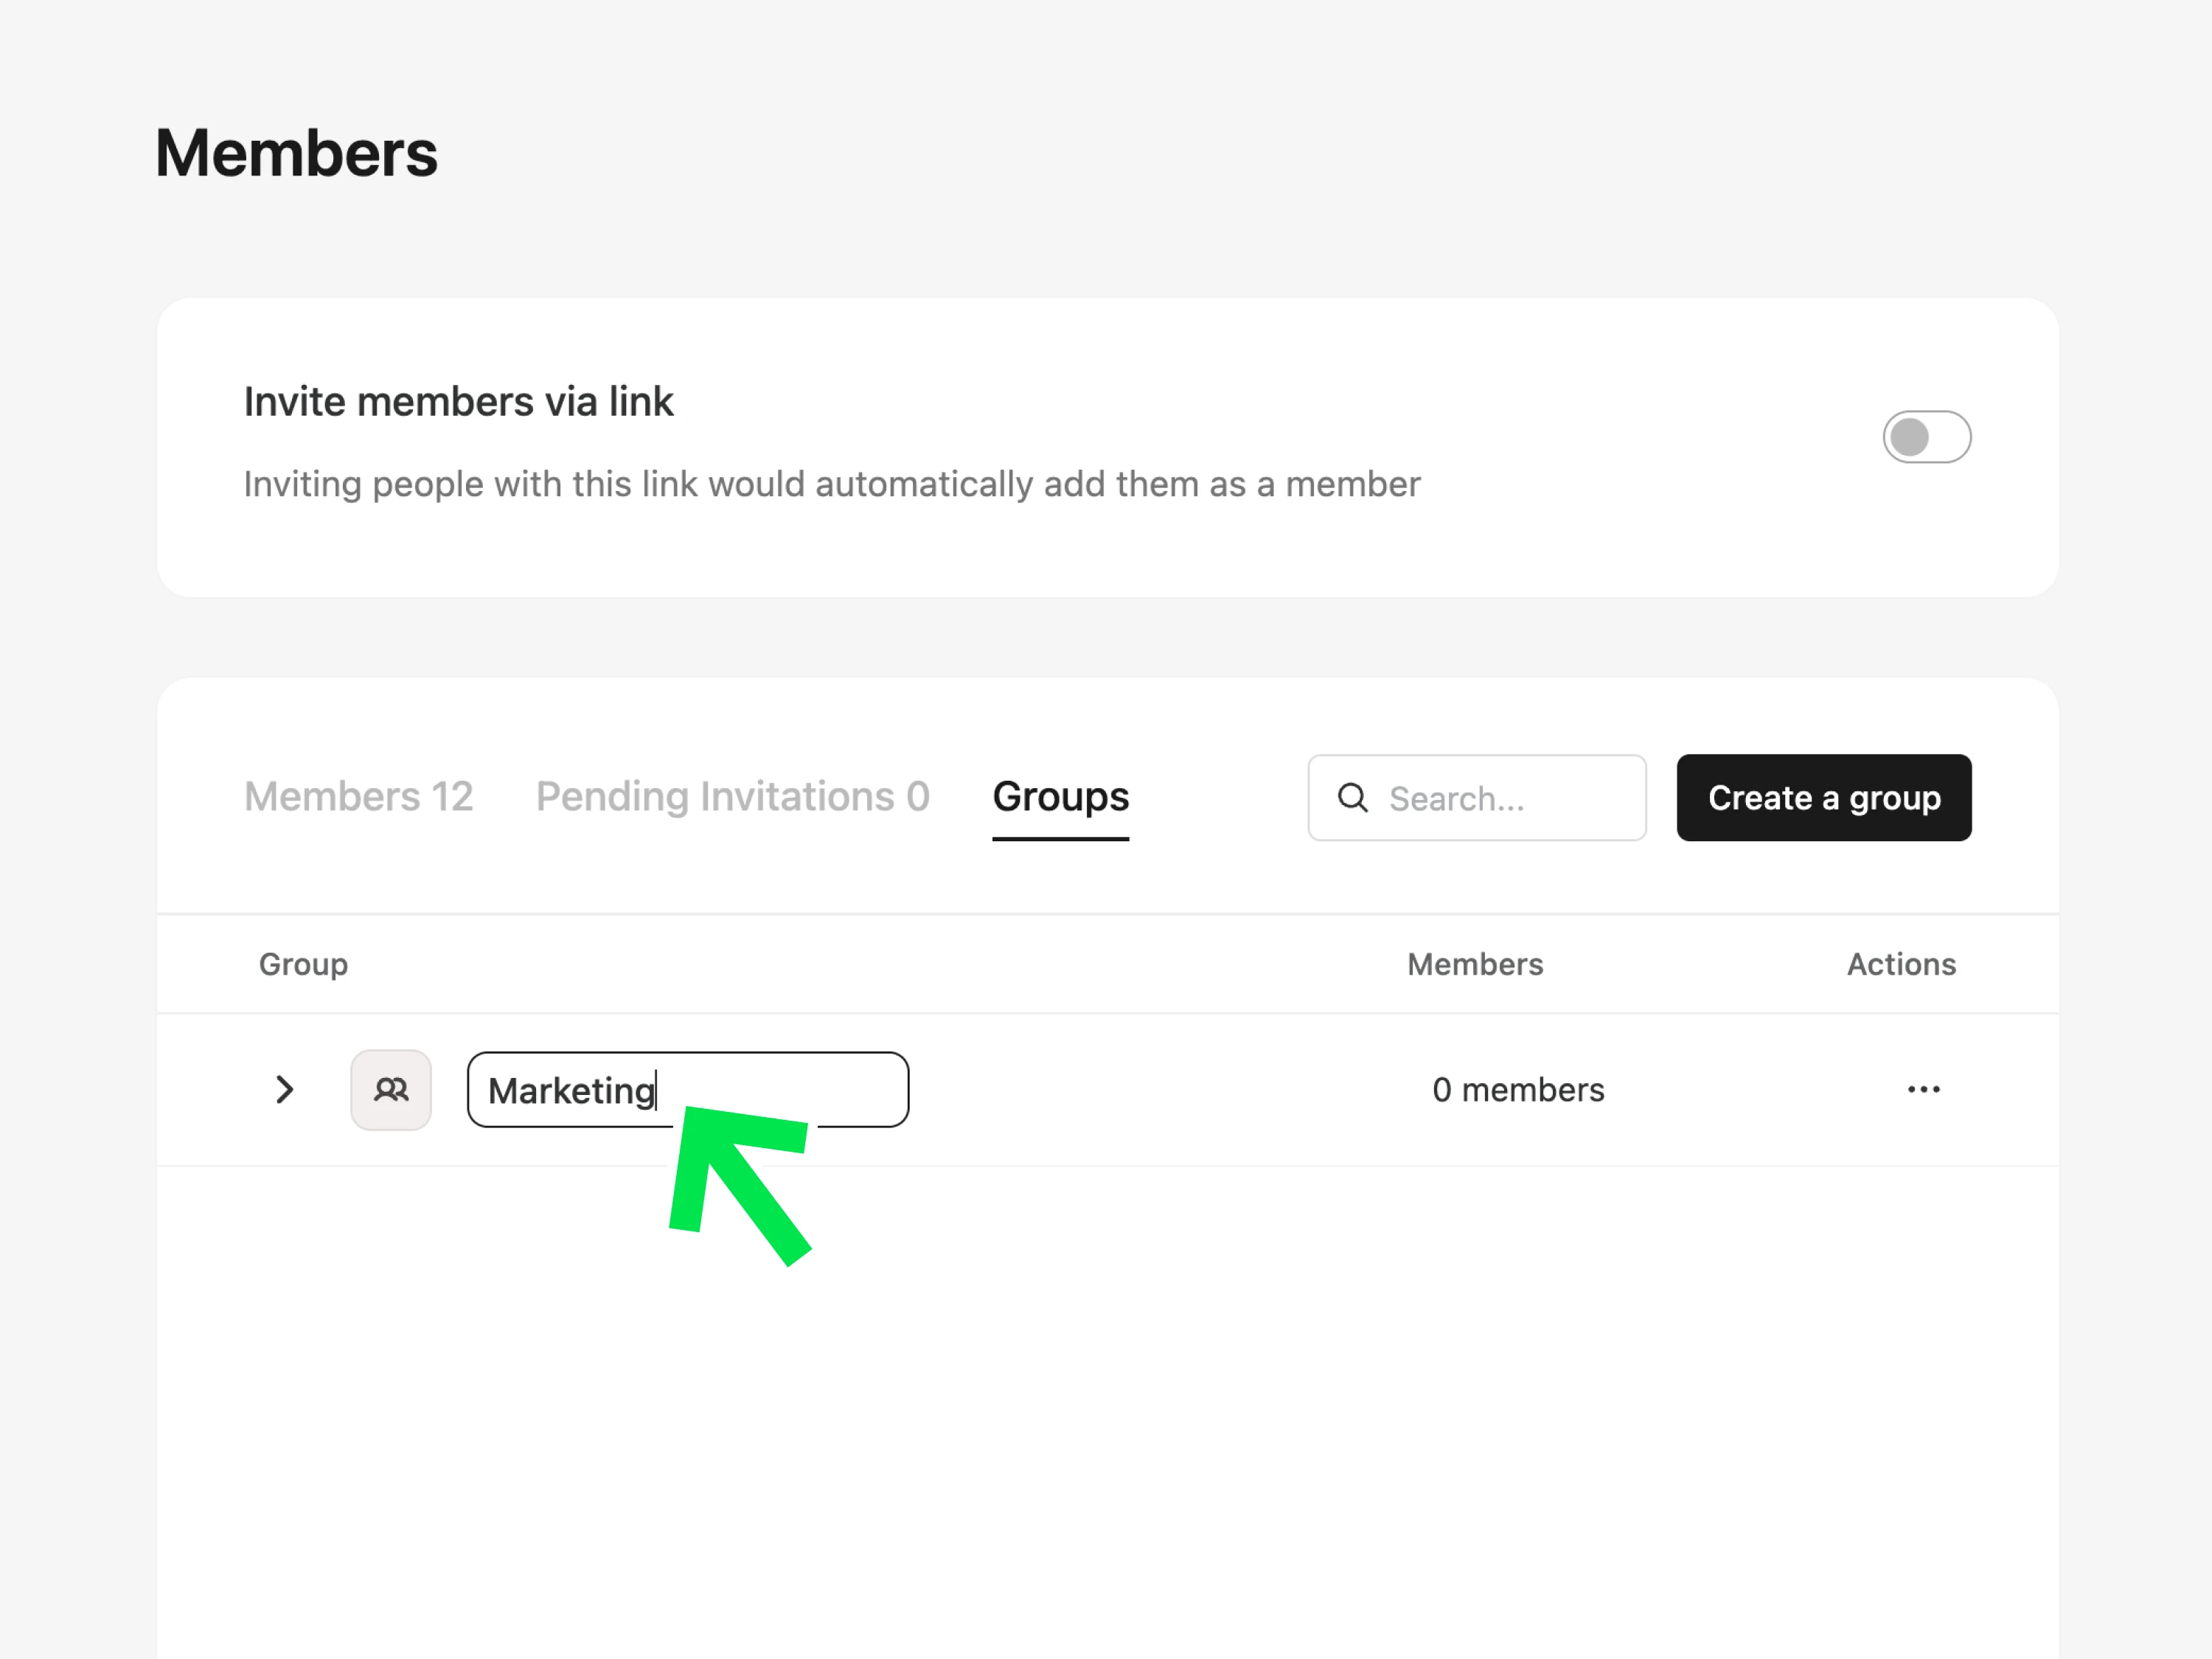Screen dimensions: 2212x1659
Task: Click the Members page heading
Action: click(x=296, y=154)
